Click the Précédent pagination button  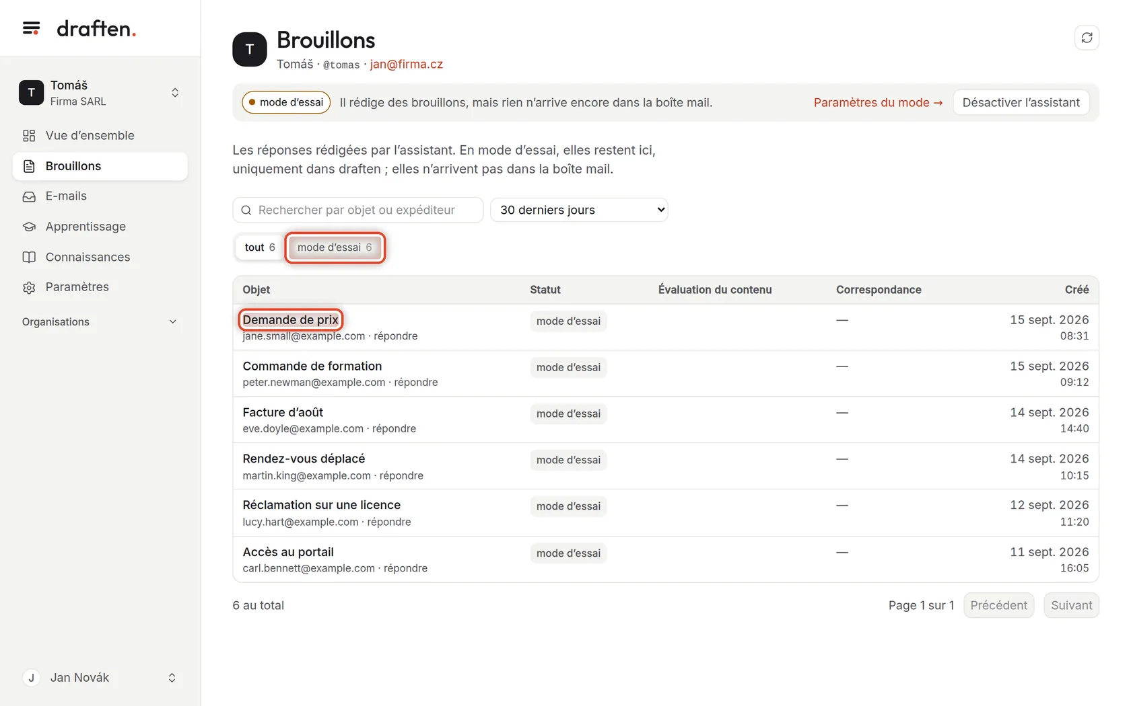tap(998, 605)
